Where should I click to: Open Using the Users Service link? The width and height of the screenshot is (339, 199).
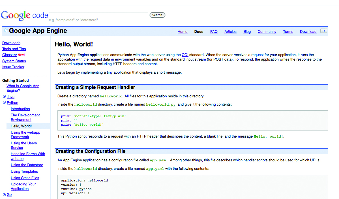point(24,145)
